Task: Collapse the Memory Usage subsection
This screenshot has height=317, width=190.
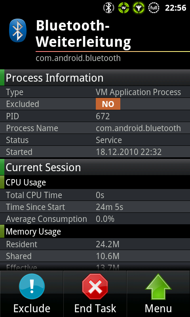Action: 95,231
